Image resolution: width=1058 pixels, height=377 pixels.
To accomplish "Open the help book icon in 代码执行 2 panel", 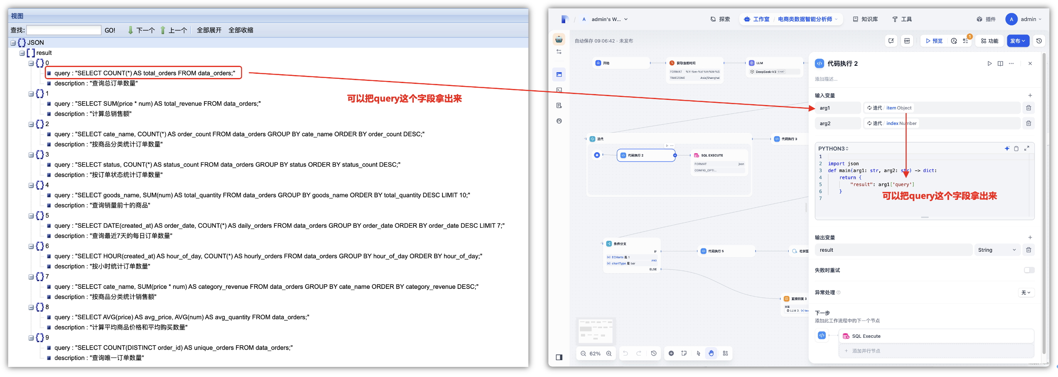I will point(1000,63).
